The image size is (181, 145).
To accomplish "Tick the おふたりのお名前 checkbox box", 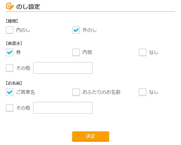I will click(x=76, y=92).
